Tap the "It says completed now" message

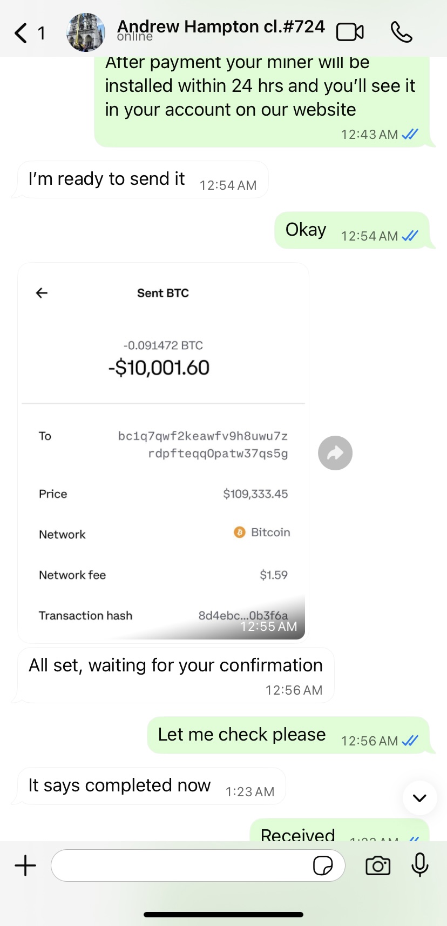point(151,786)
